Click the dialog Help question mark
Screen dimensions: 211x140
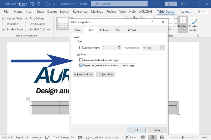tap(152, 22)
